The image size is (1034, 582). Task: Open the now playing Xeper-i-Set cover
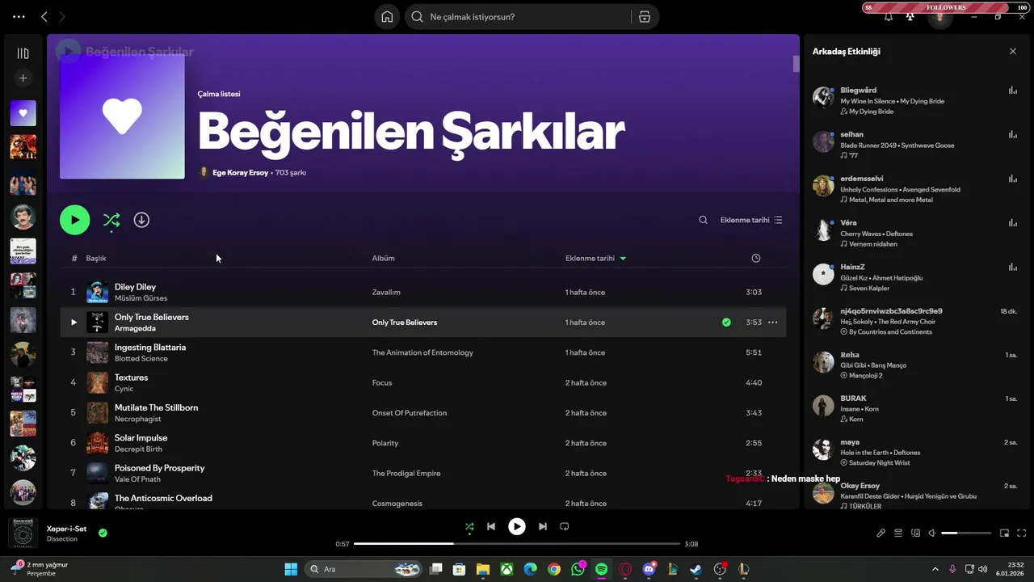pos(23,533)
